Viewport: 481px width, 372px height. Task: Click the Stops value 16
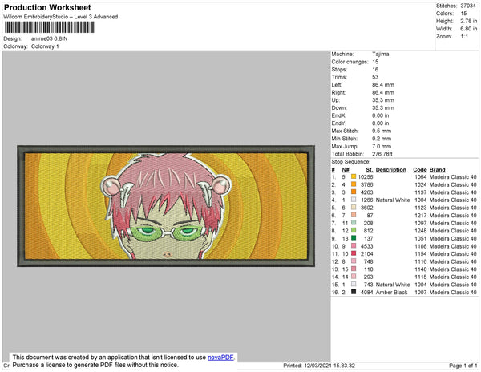click(x=375, y=69)
